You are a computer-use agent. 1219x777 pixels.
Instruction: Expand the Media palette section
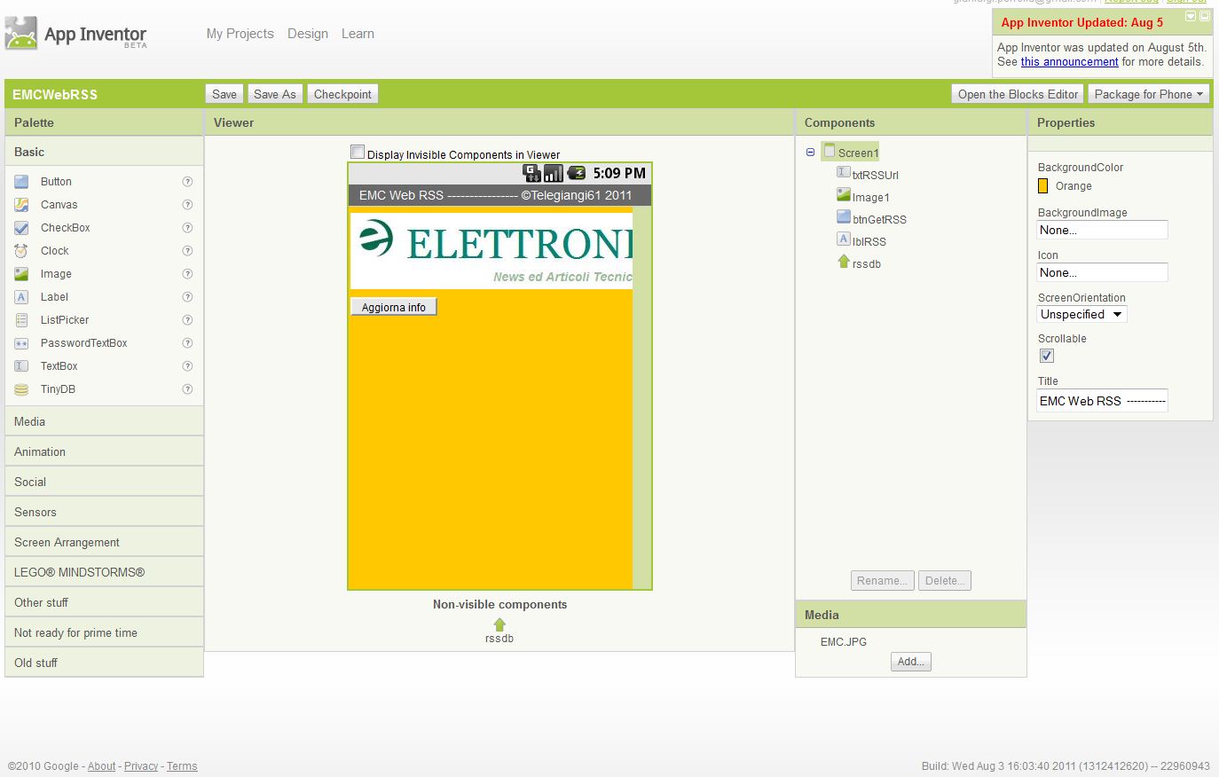coord(104,421)
